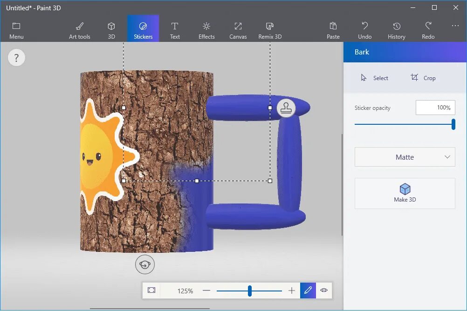Image resolution: width=467 pixels, height=311 pixels.
Task: Maximize the Paint 3D window
Action: click(x=434, y=8)
